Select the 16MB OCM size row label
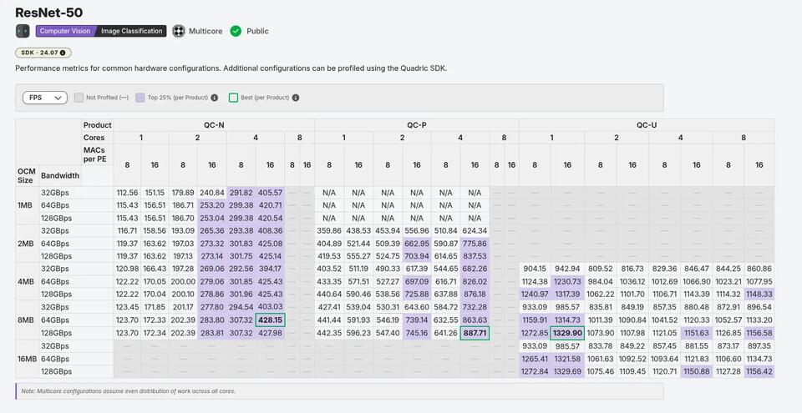Screen dimensions: 802x413 point(27,359)
